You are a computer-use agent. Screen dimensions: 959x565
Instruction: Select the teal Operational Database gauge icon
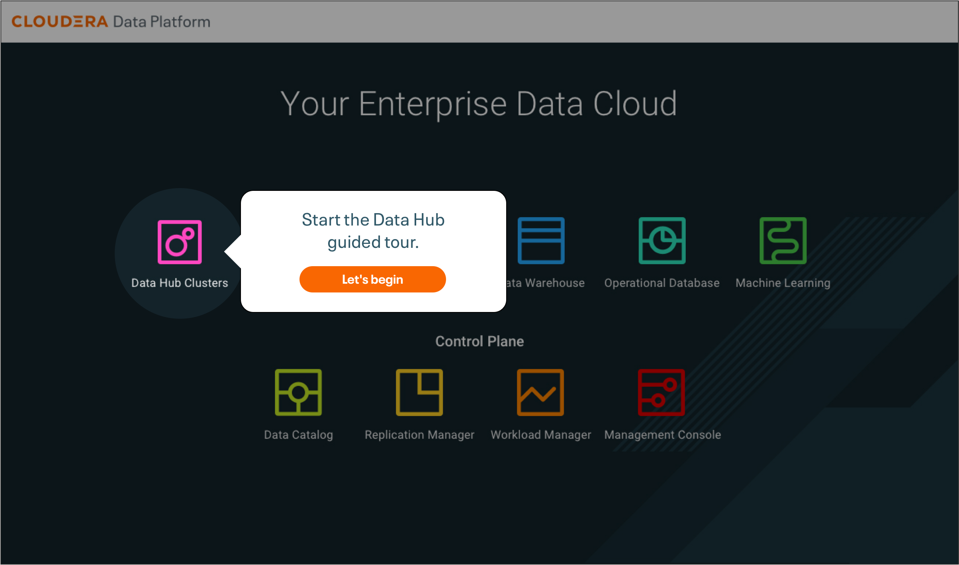[662, 241]
